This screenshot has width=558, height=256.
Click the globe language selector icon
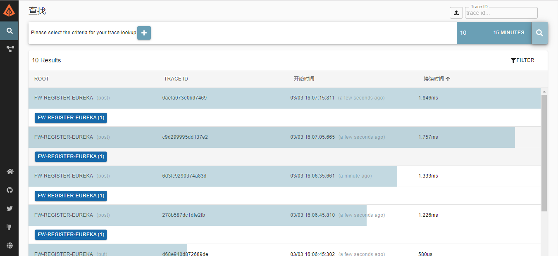point(10,245)
